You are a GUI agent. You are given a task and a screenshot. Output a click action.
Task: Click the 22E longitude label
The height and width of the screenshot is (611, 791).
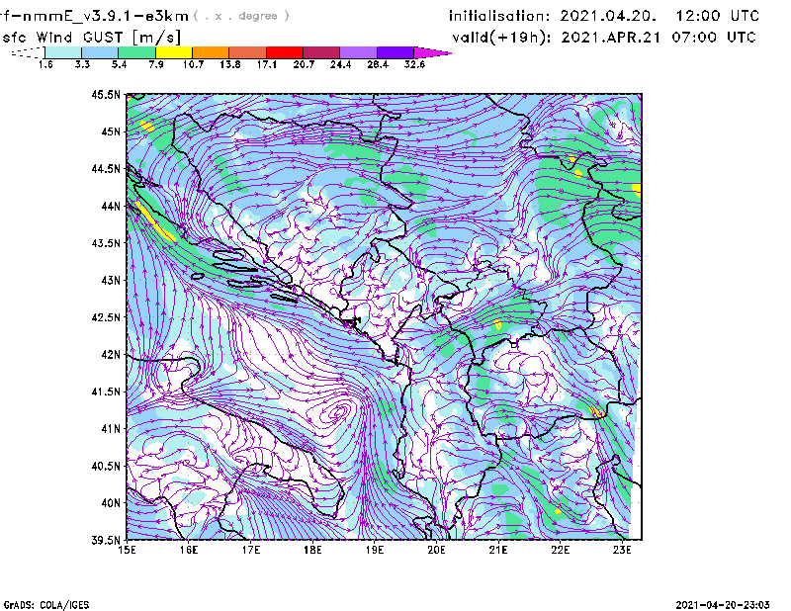[x=560, y=550]
